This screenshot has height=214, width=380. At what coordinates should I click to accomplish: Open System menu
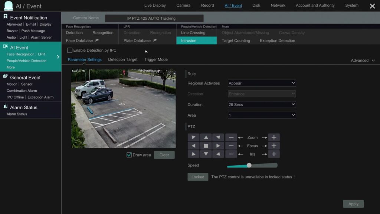pos(352,5)
